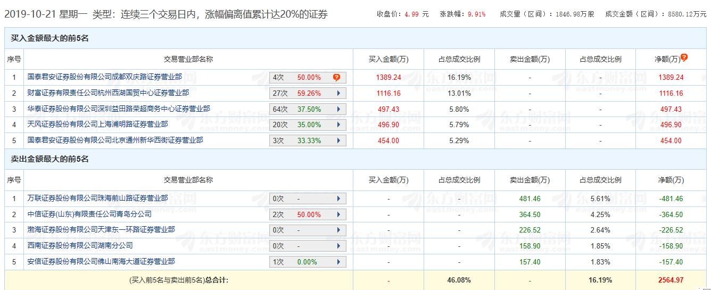Open 天风证券上海浦明路证券营业部 link

click(x=97, y=124)
